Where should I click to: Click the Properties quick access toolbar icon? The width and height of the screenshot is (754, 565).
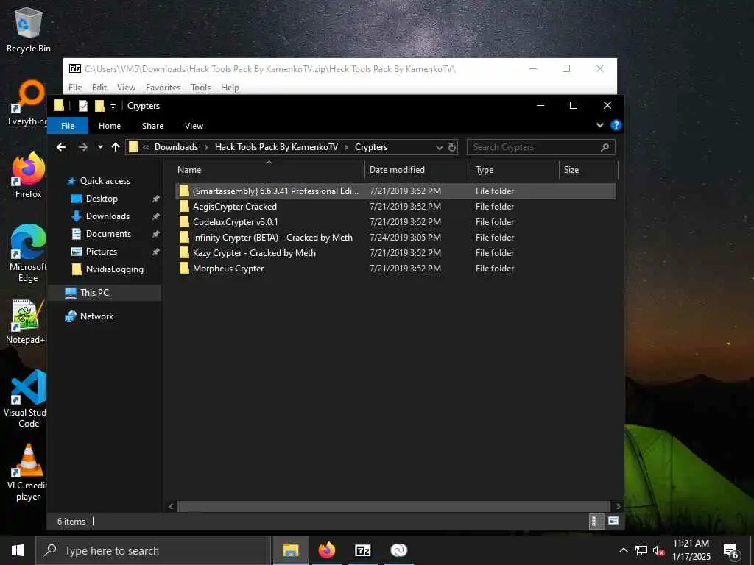pyautogui.click(x=83, y=106)
